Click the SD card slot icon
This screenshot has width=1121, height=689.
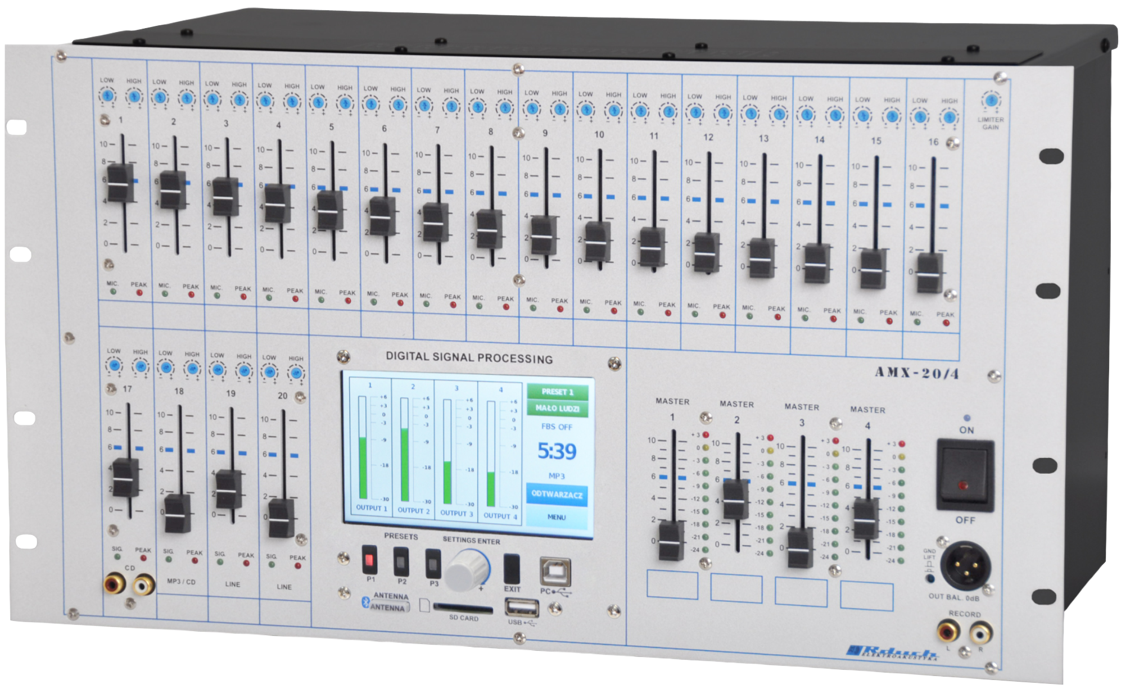(x=425, y=605)
